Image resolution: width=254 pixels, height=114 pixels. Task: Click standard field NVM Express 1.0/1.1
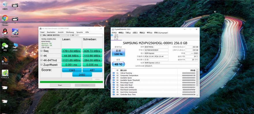pyautogui.click(x=171, y=63)
